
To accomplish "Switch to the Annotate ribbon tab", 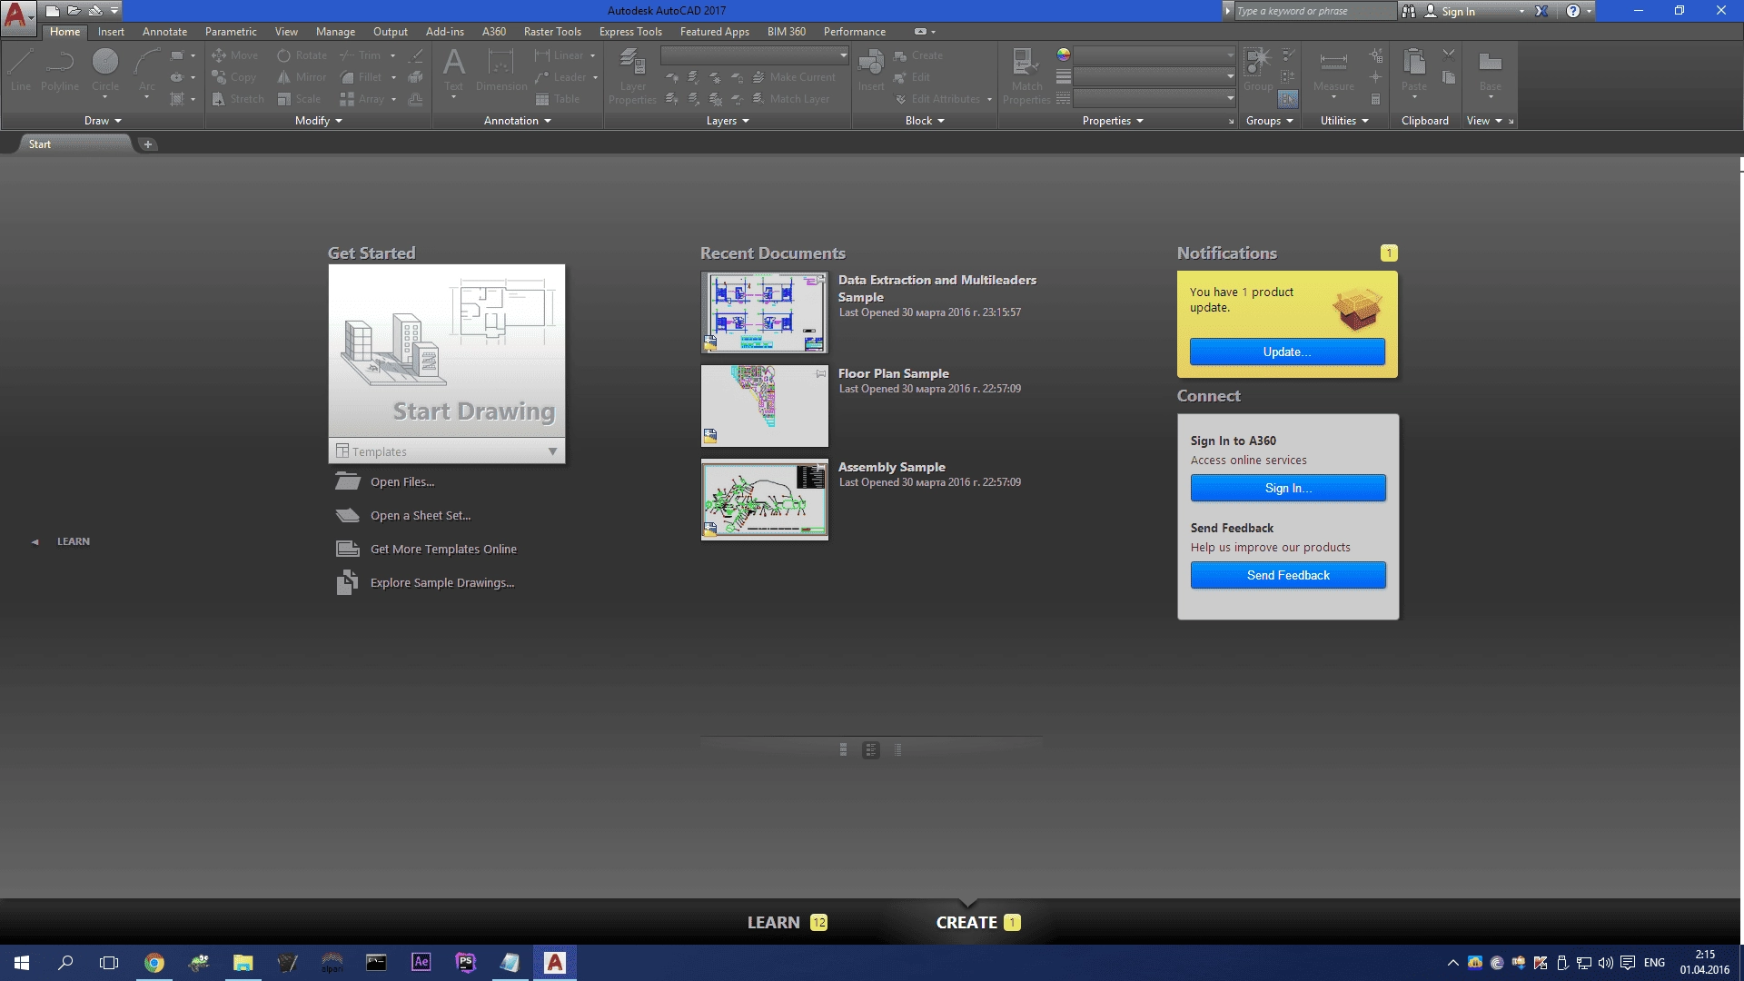I will [164, 32].
